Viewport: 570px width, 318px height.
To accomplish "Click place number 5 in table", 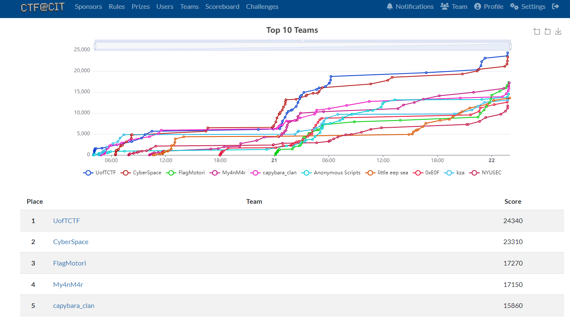I will coord(33,306).
